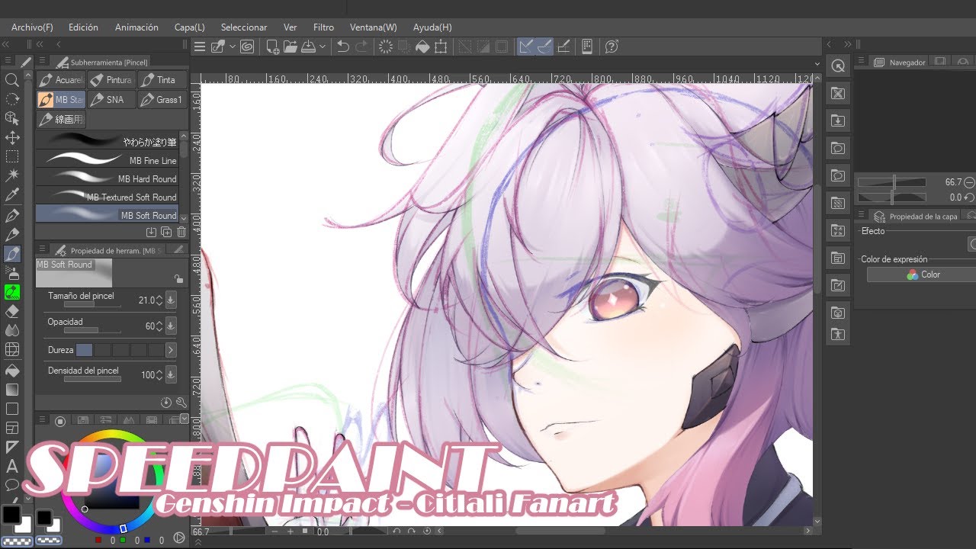The height and width of the screenshot is (549, 976).
Task: Delete sub tool with trash icon
Action: [181, 232]
